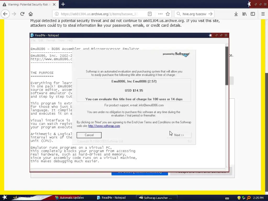Switch to Softwrap Launcher taskbar item
268x201 pixels.
(157, 198)
